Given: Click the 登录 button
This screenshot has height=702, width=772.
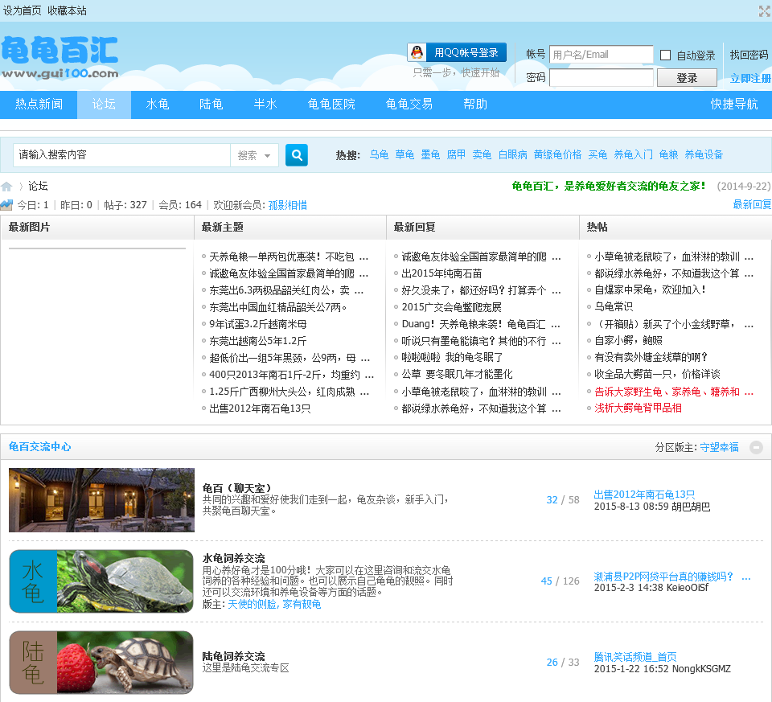Looking at the screenshot, I should [x=686, y=78].
